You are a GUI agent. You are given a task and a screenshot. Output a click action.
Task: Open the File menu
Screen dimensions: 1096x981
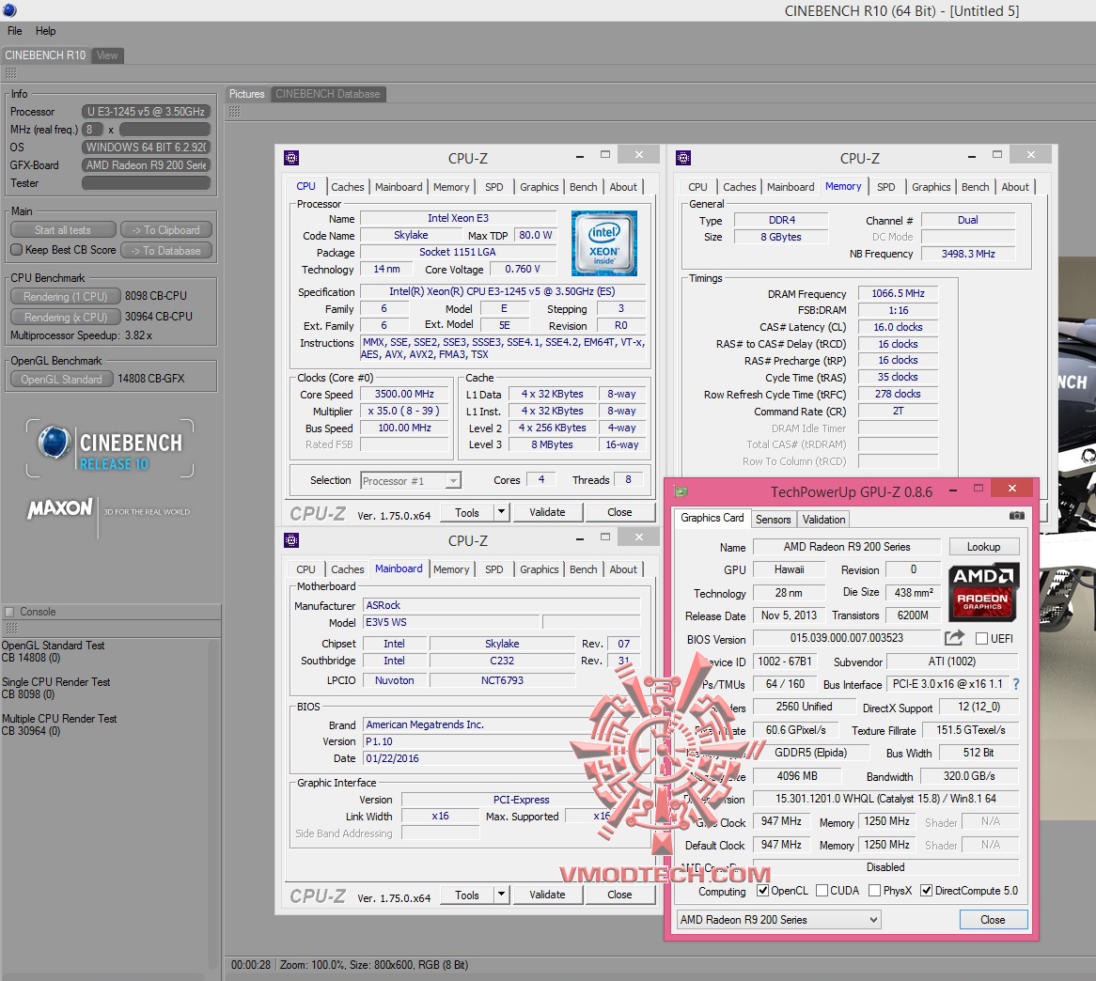tap(15, 31)
